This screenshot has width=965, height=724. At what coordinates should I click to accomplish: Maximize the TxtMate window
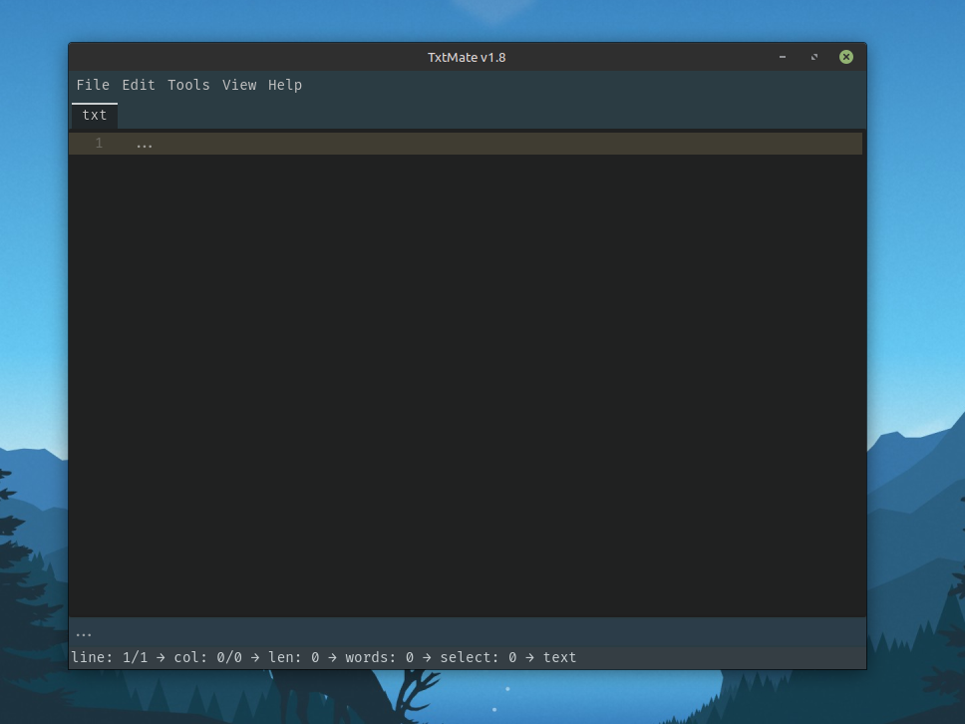pyautogui.click(x=814, y=57)
